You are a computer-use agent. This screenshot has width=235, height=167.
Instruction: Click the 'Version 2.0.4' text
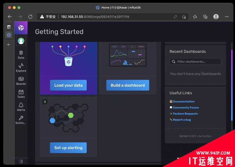point(187,136)
